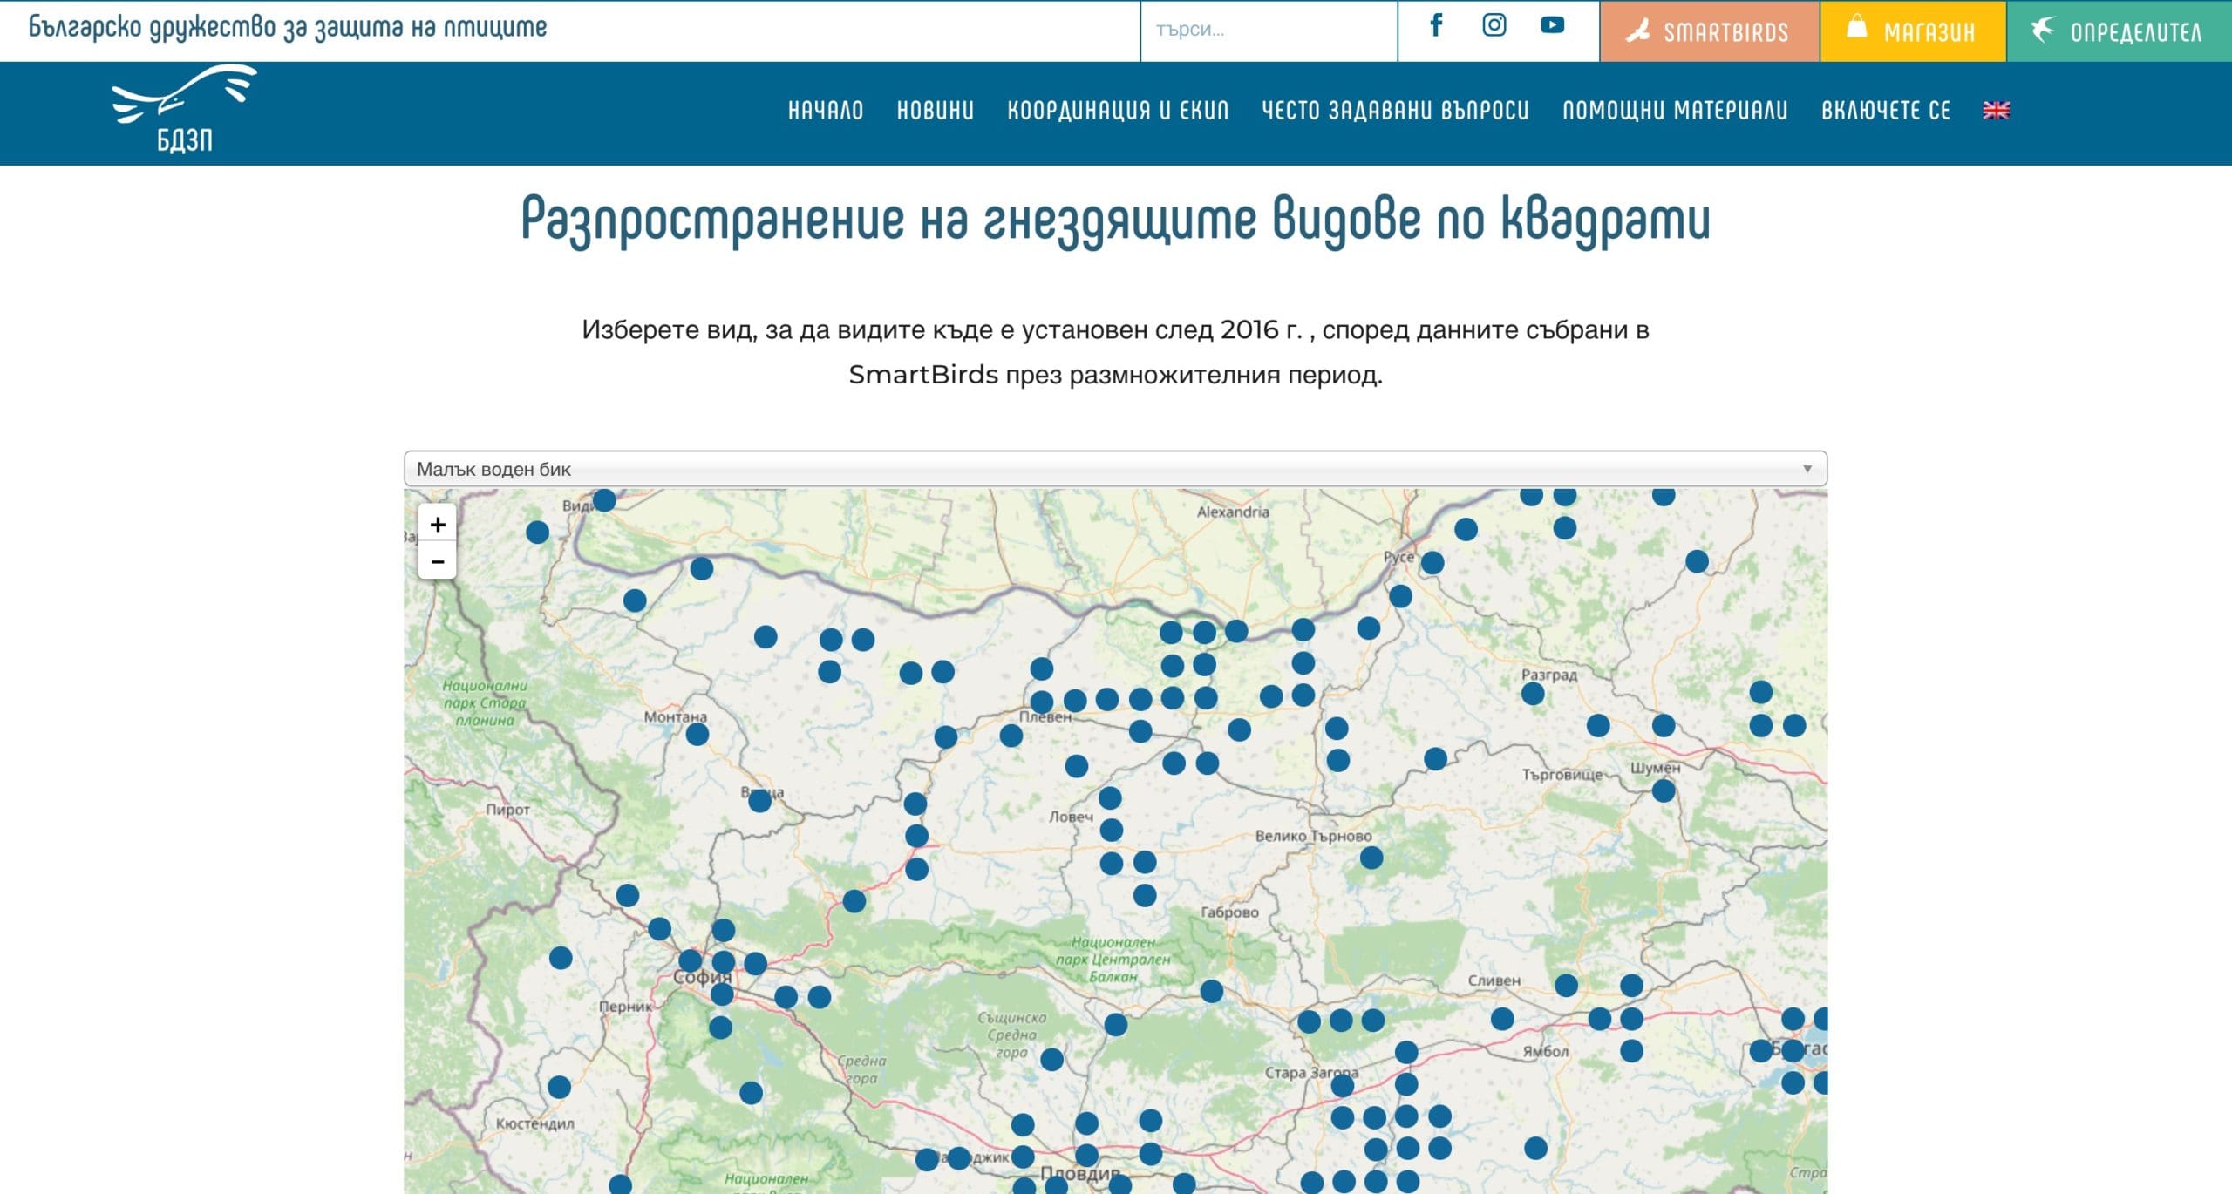Image resolution: width=2232 pixels, height=1194 pixels.
Task: Open the YouTube channel icon
Action: tap(1552, 25)
